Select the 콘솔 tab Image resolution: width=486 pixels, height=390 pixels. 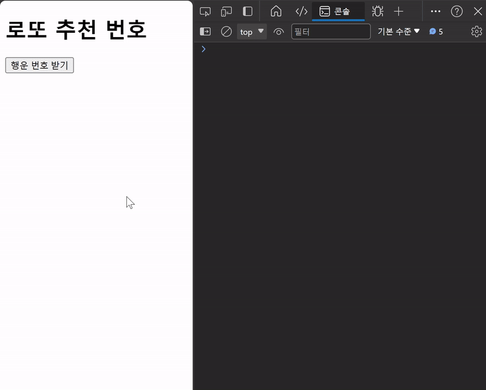coord(338,12)
